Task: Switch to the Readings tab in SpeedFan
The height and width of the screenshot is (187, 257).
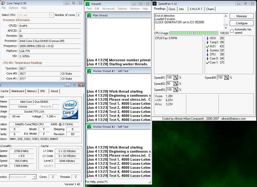Action: [x=160, y=9]
